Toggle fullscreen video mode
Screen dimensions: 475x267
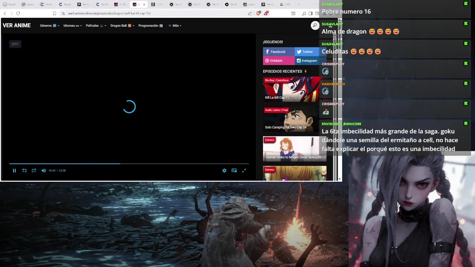tap(244, 171)
